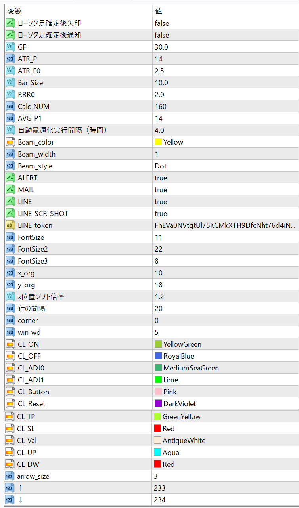Click the double-type icon next to GF
Screen dimensions: 299x508
11,47
